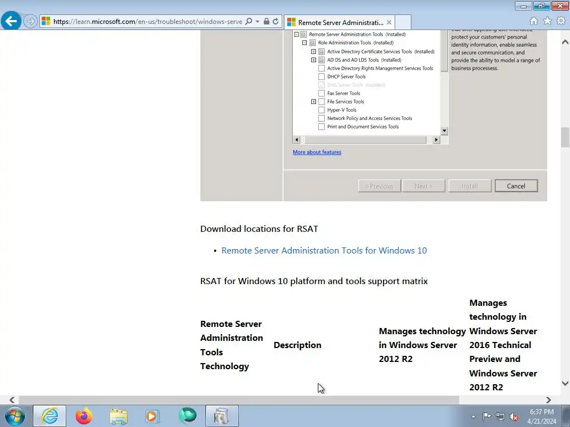Click page horizontal scrollbar right arrow

(x=548, y=400)
